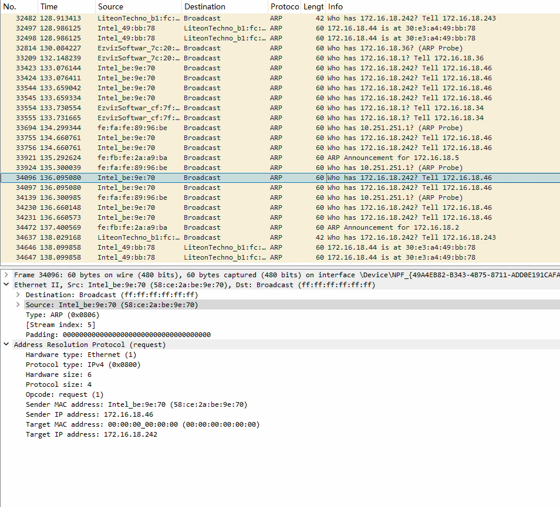Image resolution: width=560 pixels, height=507 pixels.
Task: Select the Hardware size: 6 field
Action: pos(59,375)
